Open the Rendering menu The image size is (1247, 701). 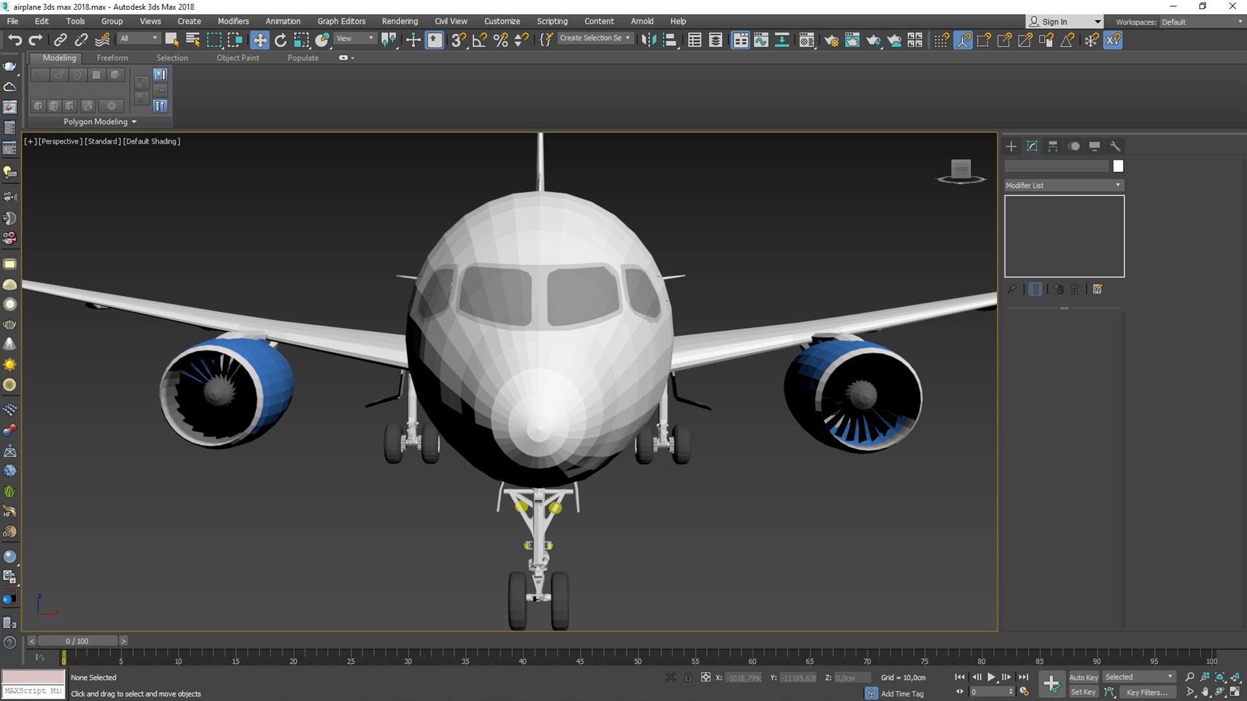pos(399,21)
